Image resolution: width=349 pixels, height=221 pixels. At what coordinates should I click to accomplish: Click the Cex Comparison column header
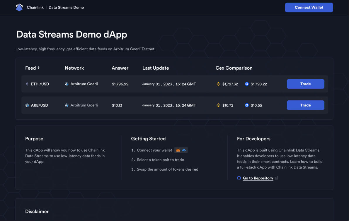click(x=234, y=68)
